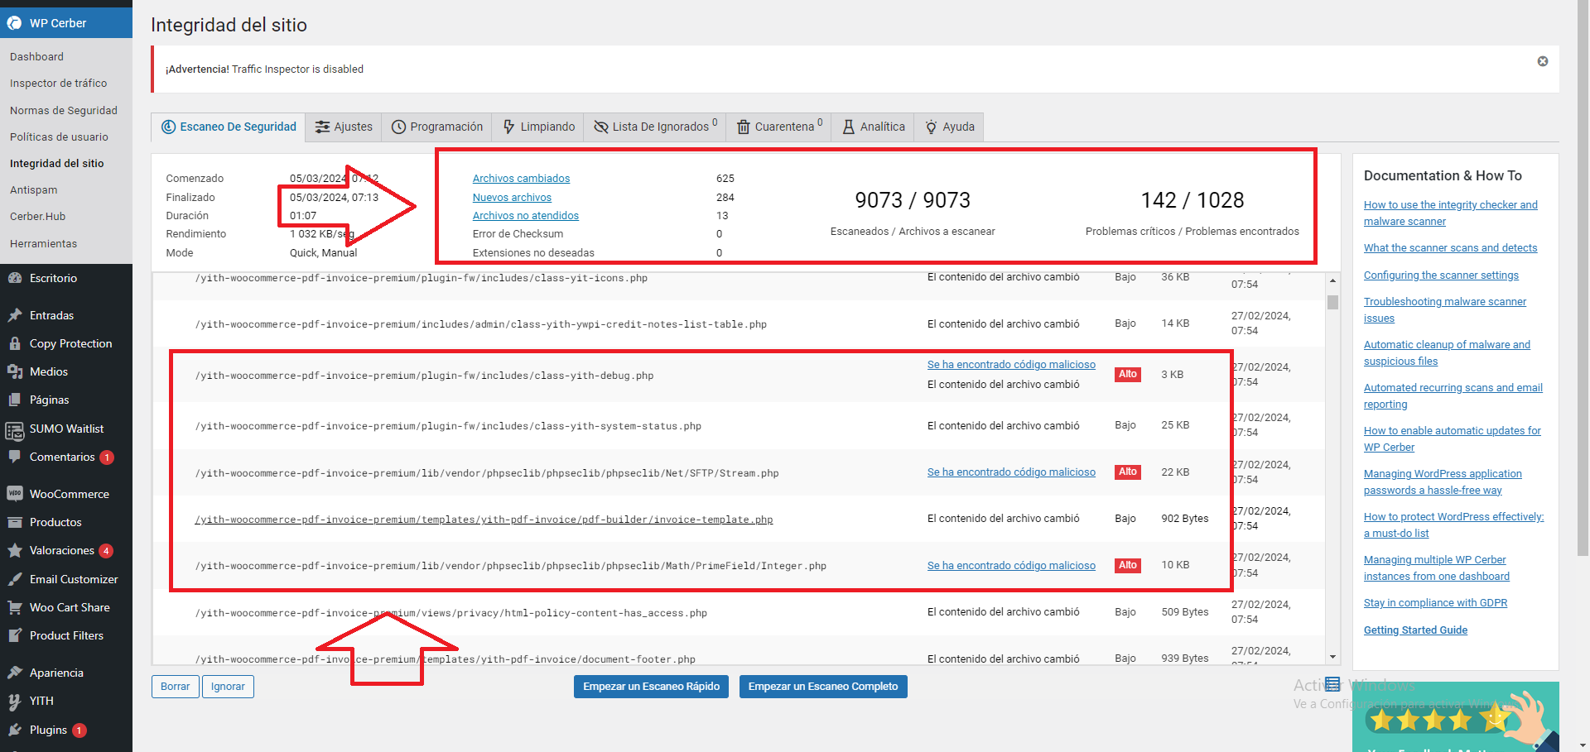Dismiss the Traffic Inspector warning notice
This screenshot has height=752, width=1590.
tap(1543, 61)
